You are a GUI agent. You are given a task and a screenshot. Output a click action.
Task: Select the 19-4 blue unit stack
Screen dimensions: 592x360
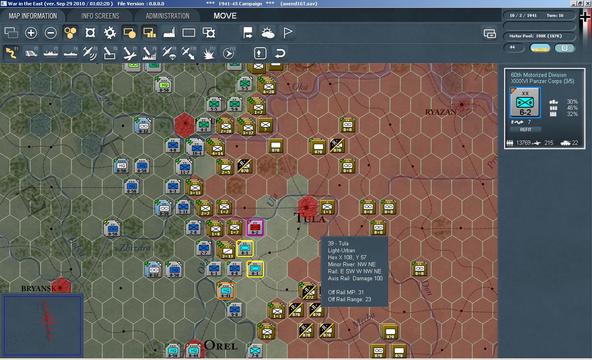[x=196, y=148]
